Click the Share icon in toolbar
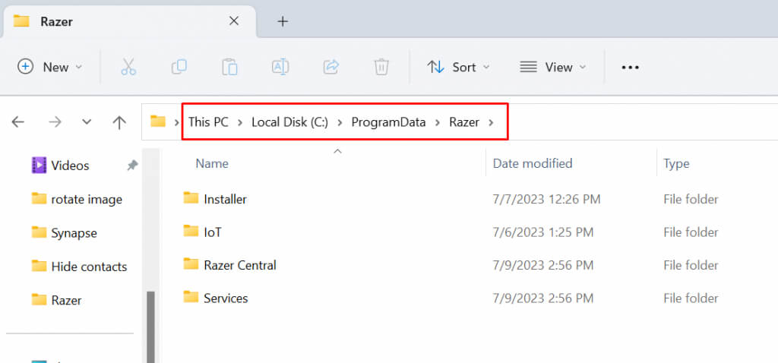Viewport: 778px width, 363px height. [x=331, y=67]
